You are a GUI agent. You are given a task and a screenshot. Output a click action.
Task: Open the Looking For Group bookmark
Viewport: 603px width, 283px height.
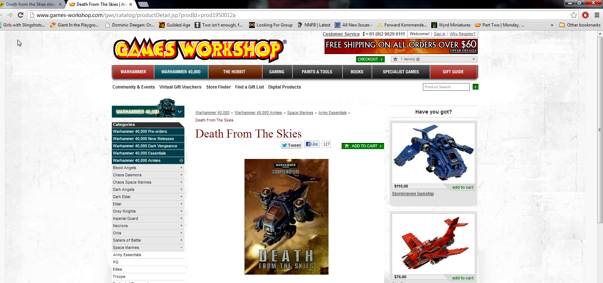(x=270, y=25)
